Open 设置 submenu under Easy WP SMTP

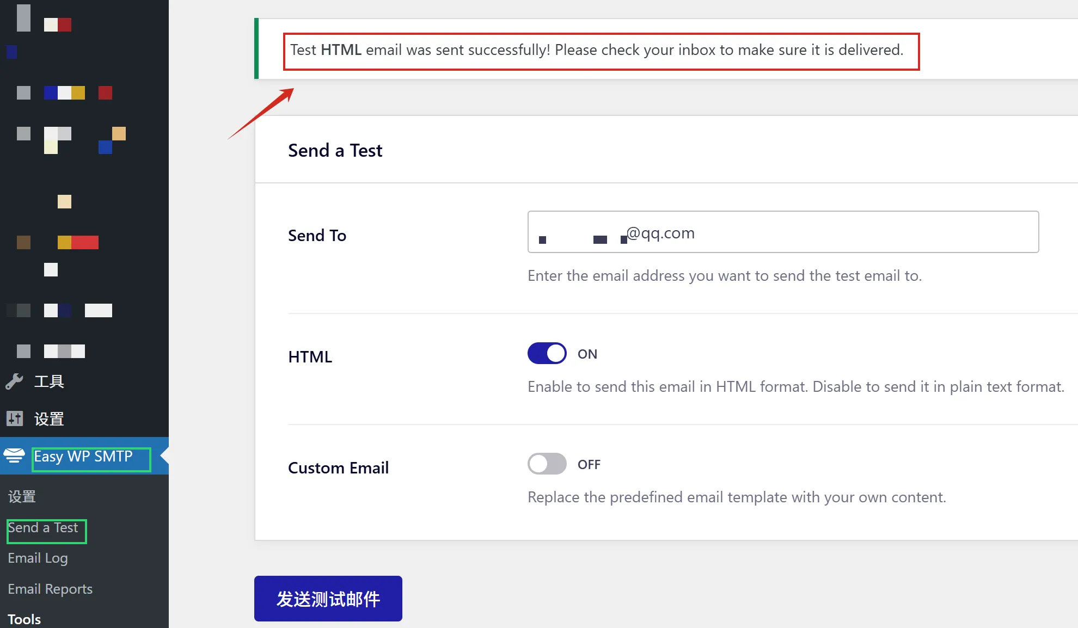coord(22,496)
